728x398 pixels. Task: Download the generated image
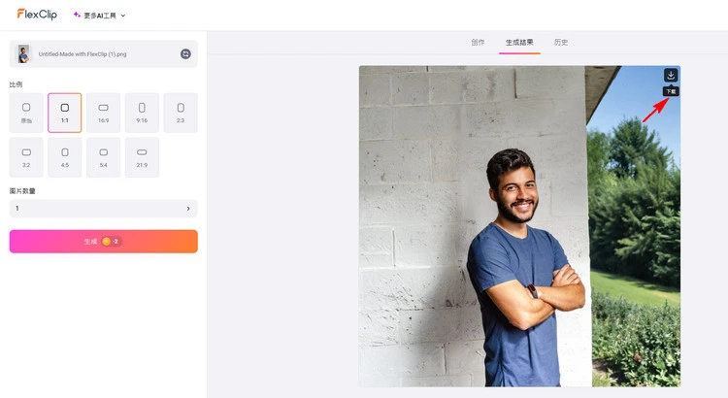point(671,76)
